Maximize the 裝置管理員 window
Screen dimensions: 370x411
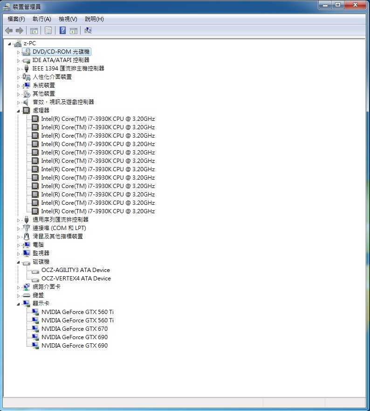(x=338, y=5)
